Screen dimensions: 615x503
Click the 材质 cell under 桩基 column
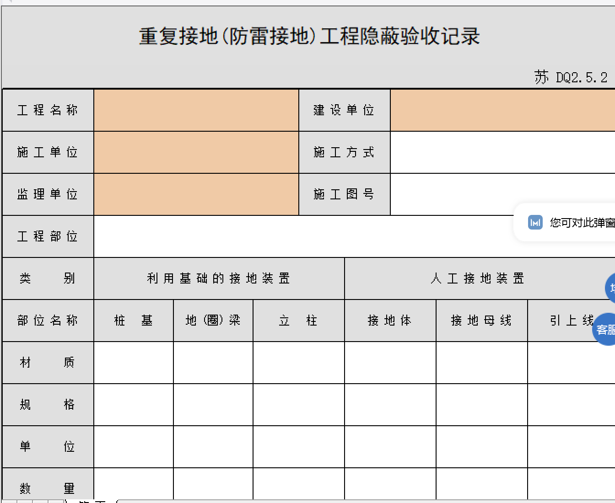[134, 363]
